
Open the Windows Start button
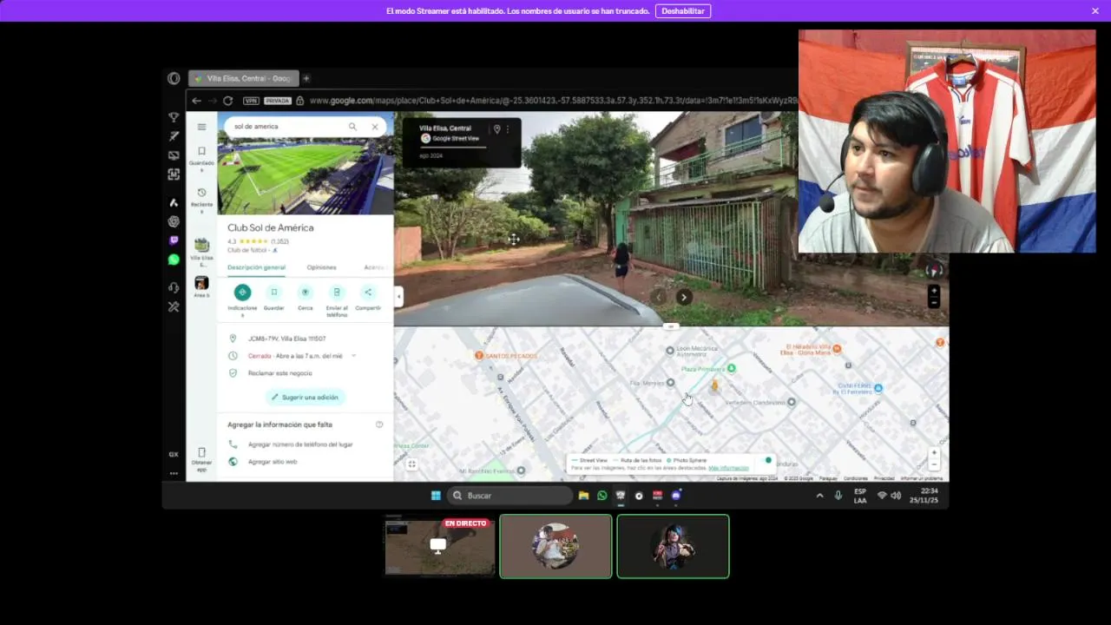point(436,496)
